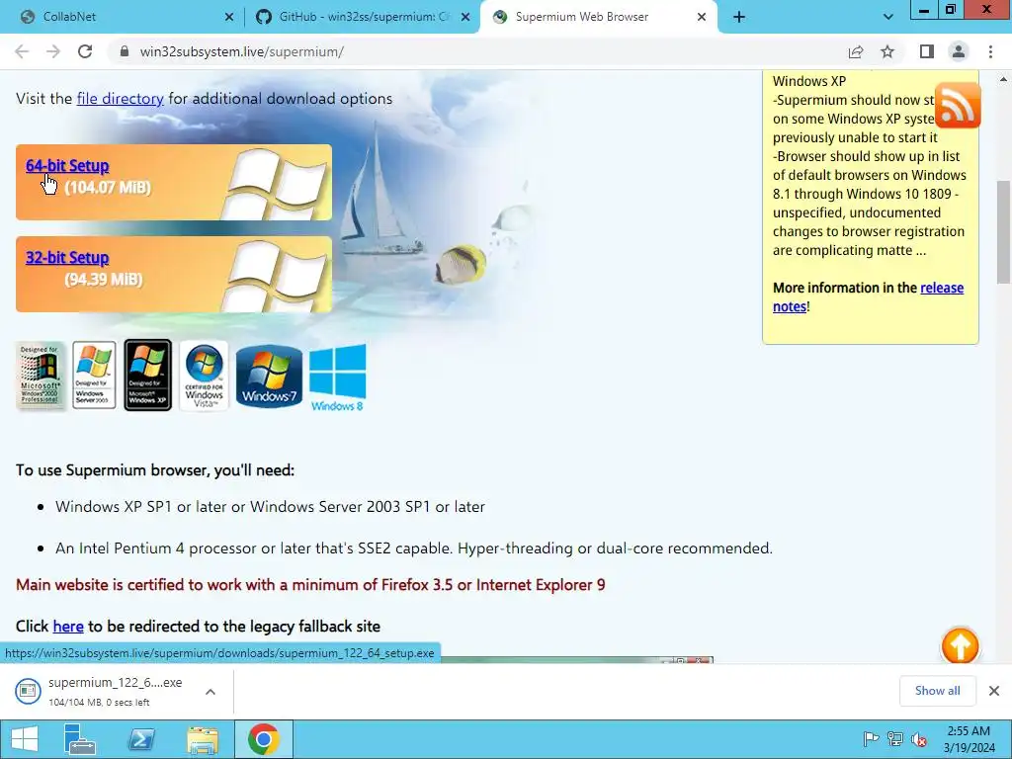This screenshot has height=759, width=1012.
Task: Go forward with the arrow button
Action: (53, 51)
